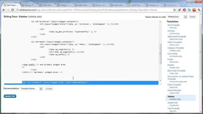Open the Chrome wrench menu

pyautogui.click(x=199, y=10)
